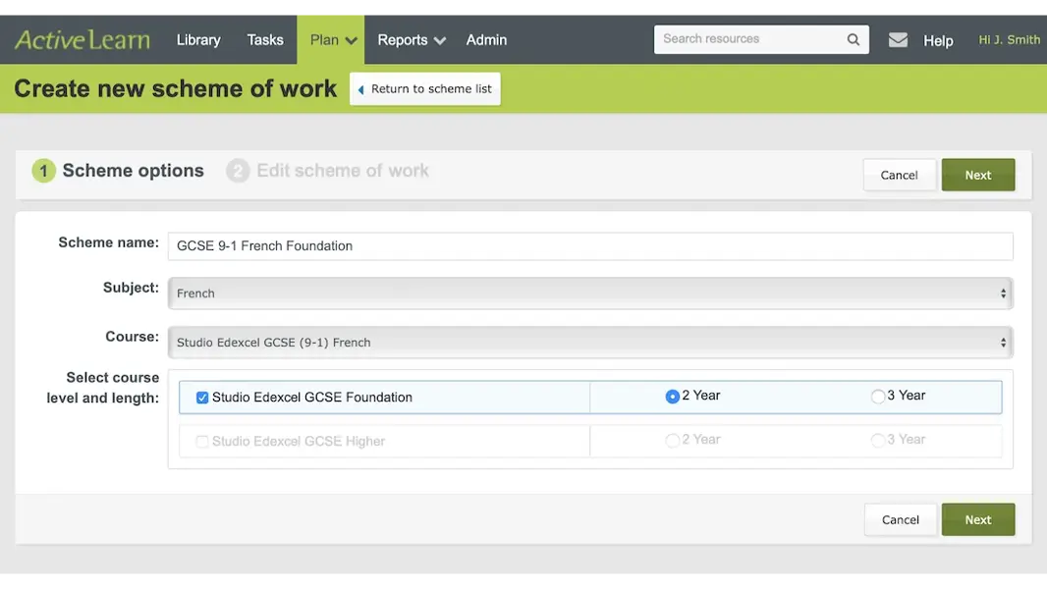Click the top Cancel button
The width and height of the screenshot is (1047, 589).
coord(899,175)
